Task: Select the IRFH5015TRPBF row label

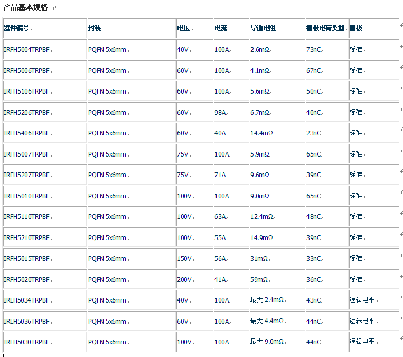Action: click(x=26, y=259)
